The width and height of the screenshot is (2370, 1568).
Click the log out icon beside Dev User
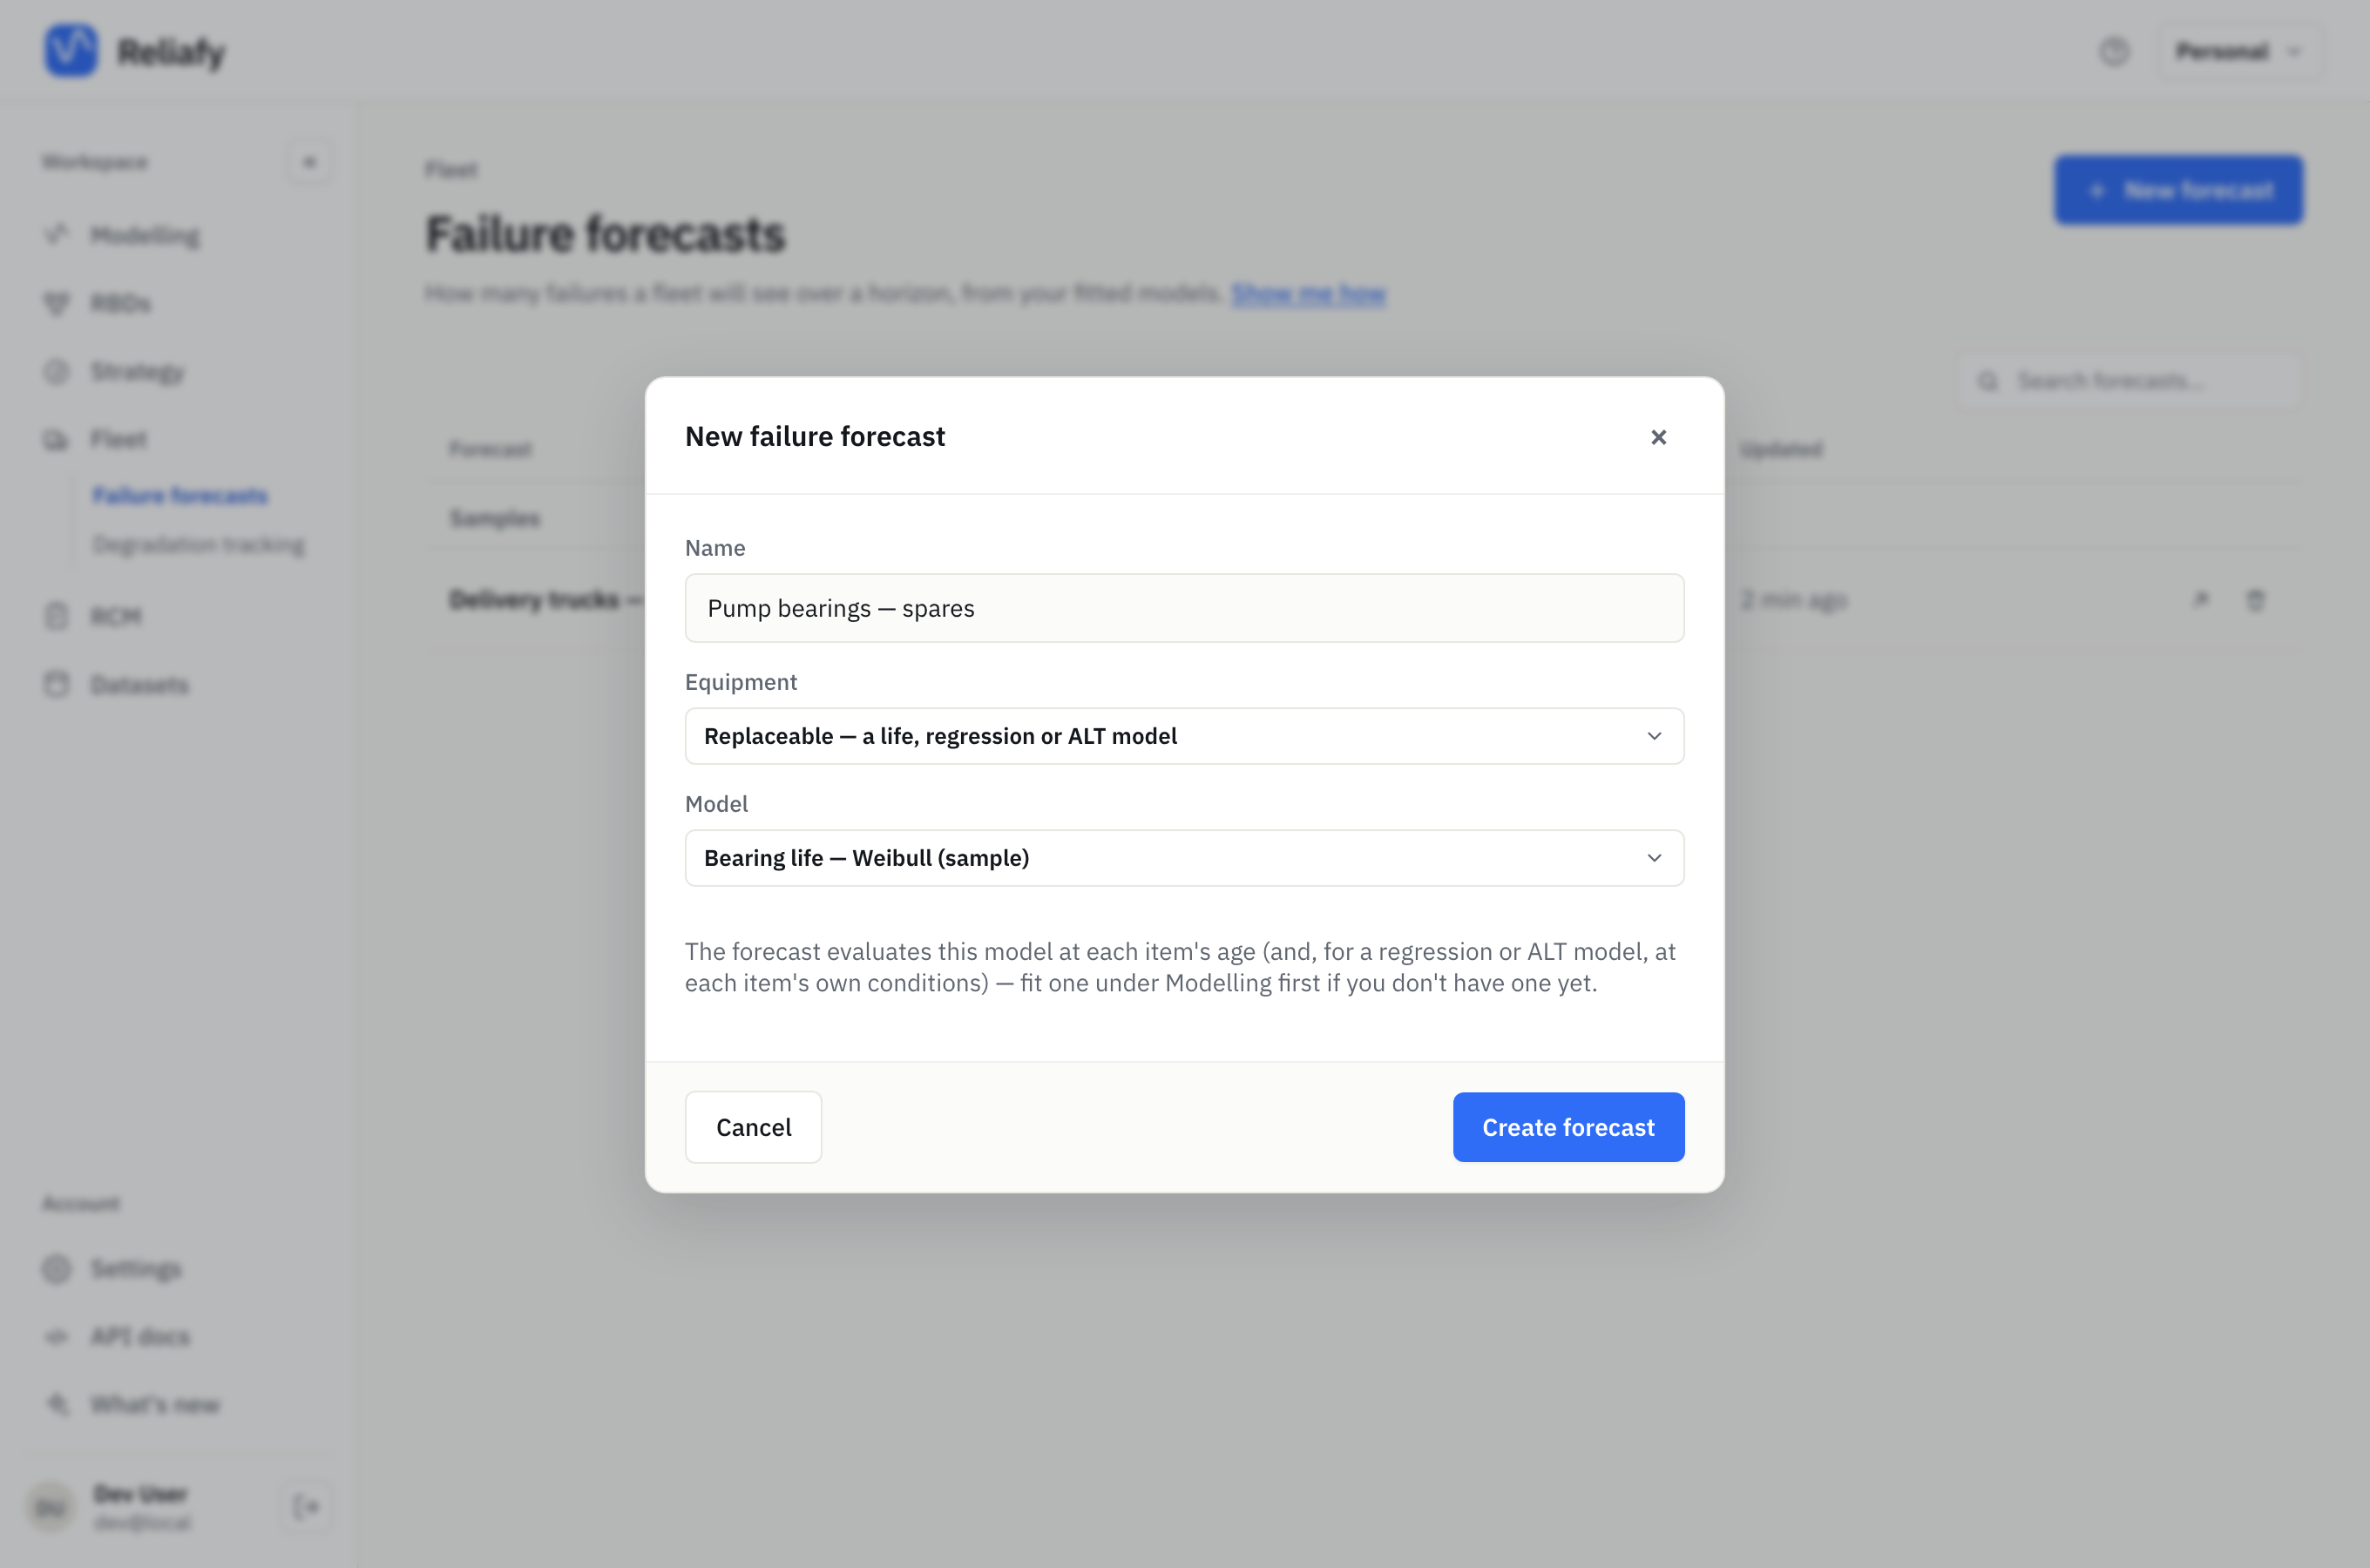306,1506
